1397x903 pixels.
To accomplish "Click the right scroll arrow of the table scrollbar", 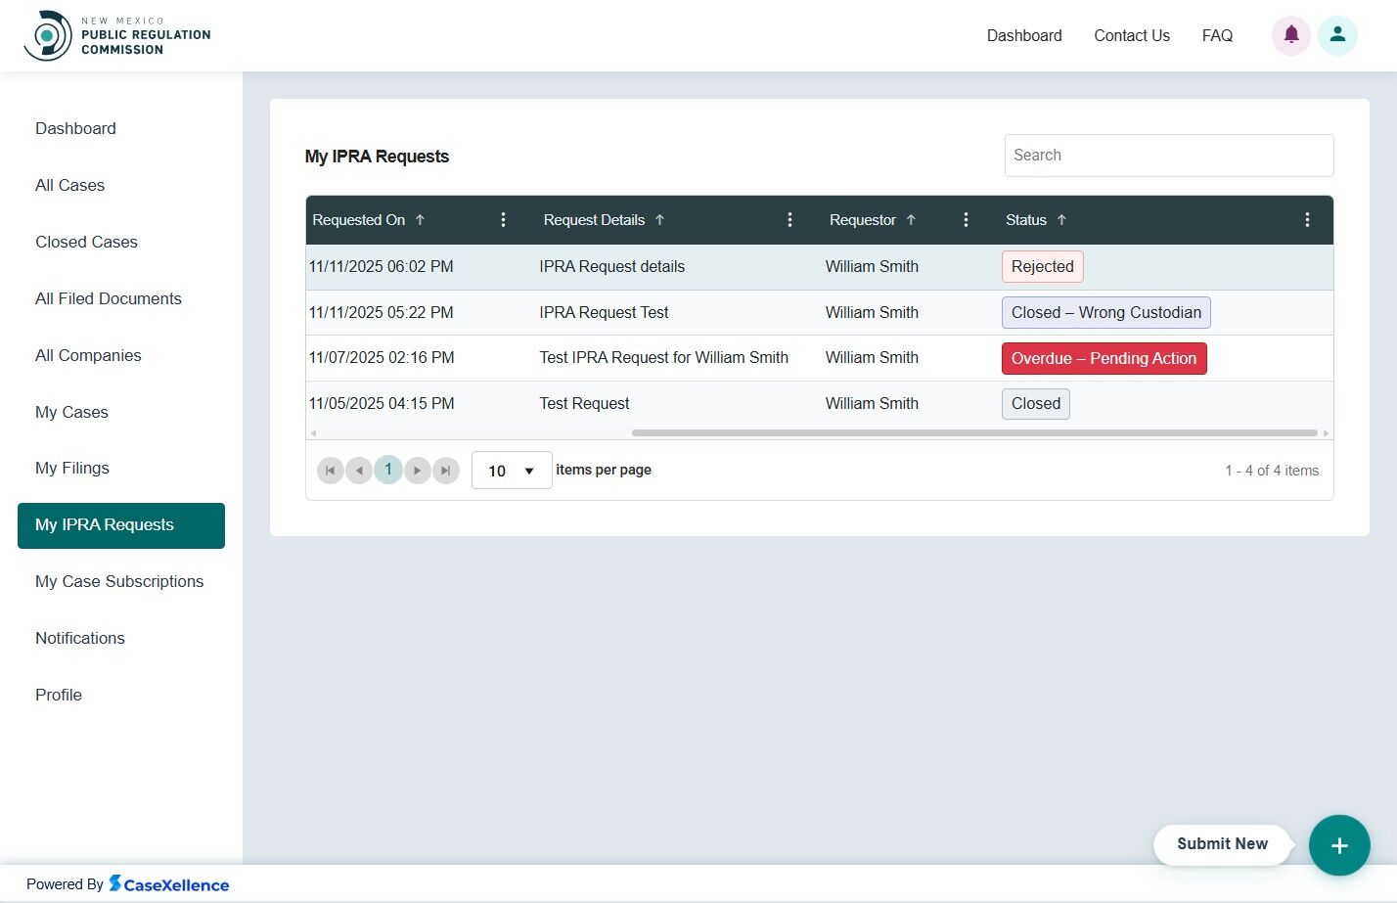I will pyautogui.click(x=1326, y=432).
